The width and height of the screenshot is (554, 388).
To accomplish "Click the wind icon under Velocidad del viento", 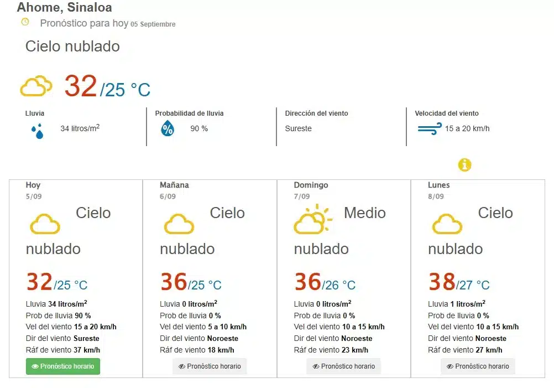I will 430,129.
